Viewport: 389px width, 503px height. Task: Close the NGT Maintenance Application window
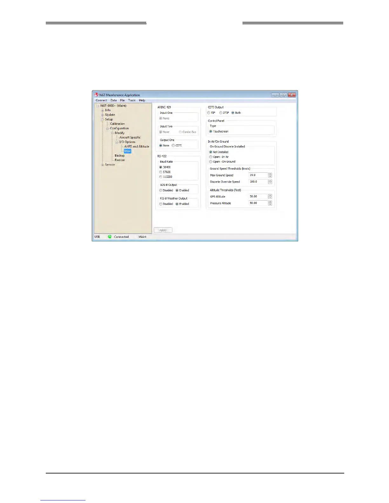(292, 95)
